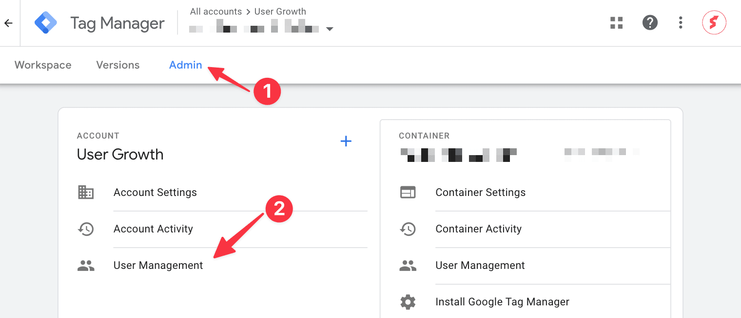The height and width of the screenshot is (318, 741).
Task: Open User Management under Container
Action: point(480,265)
